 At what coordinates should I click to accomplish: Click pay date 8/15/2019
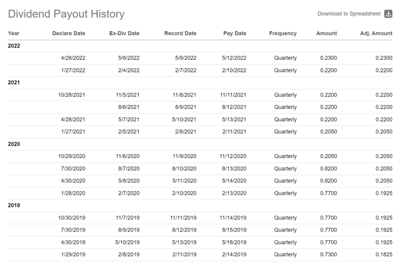234,230
